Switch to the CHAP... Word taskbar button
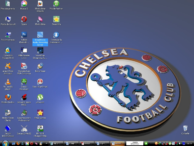 coord(71,143)
